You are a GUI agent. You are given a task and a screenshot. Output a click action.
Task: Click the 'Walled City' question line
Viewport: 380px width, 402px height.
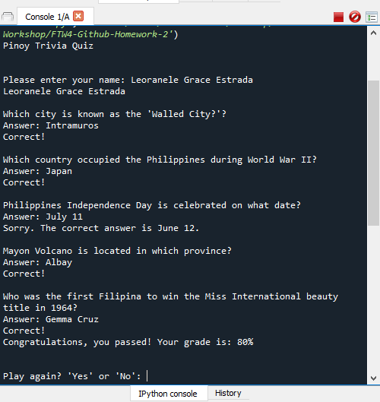point(115,114)
